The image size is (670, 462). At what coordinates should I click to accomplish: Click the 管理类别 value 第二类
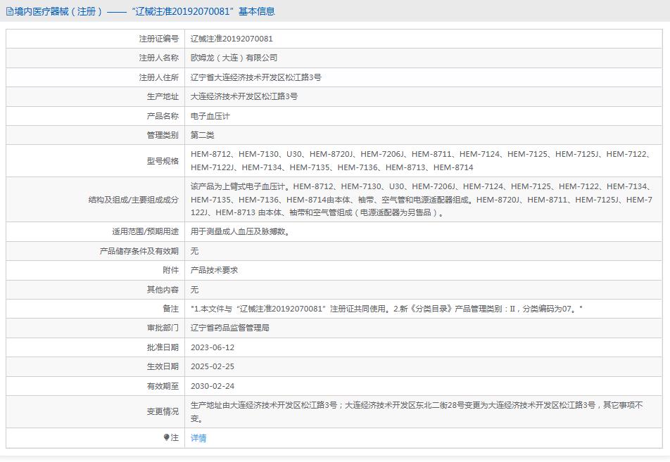(203, 134)
